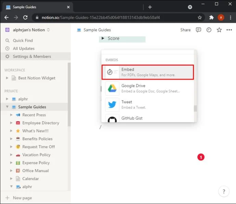
Task: Open Benefits Policies page
Action: coord(38,139)
